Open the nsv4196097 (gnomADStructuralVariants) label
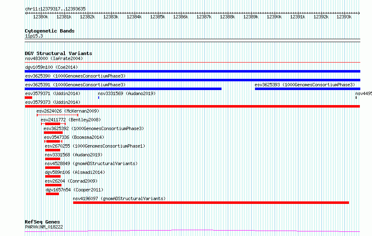 tap(119, 198)
